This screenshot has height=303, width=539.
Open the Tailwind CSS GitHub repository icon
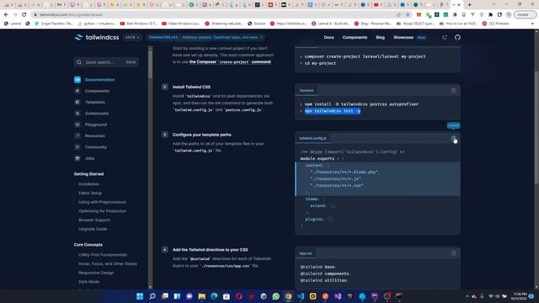tap(457, 37)
